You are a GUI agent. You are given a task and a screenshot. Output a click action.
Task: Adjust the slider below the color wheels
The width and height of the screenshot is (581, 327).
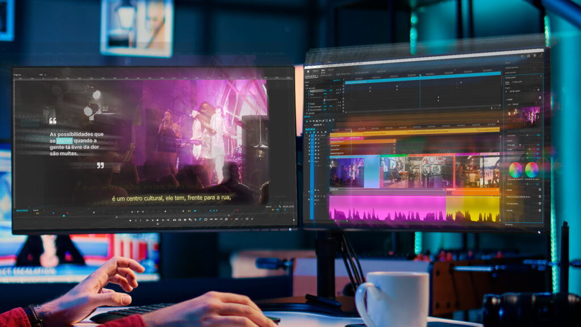pyautogui.click(x=527, y=184)
